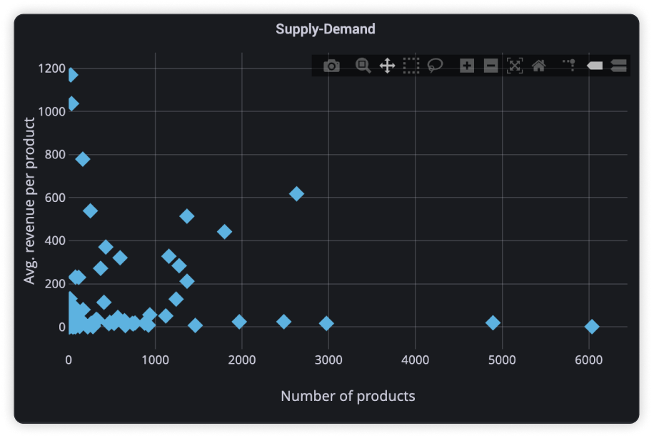The height and width of the screenshot is (438, 654).
Task: Choose the Box Select tool
Action: [411, 66]
